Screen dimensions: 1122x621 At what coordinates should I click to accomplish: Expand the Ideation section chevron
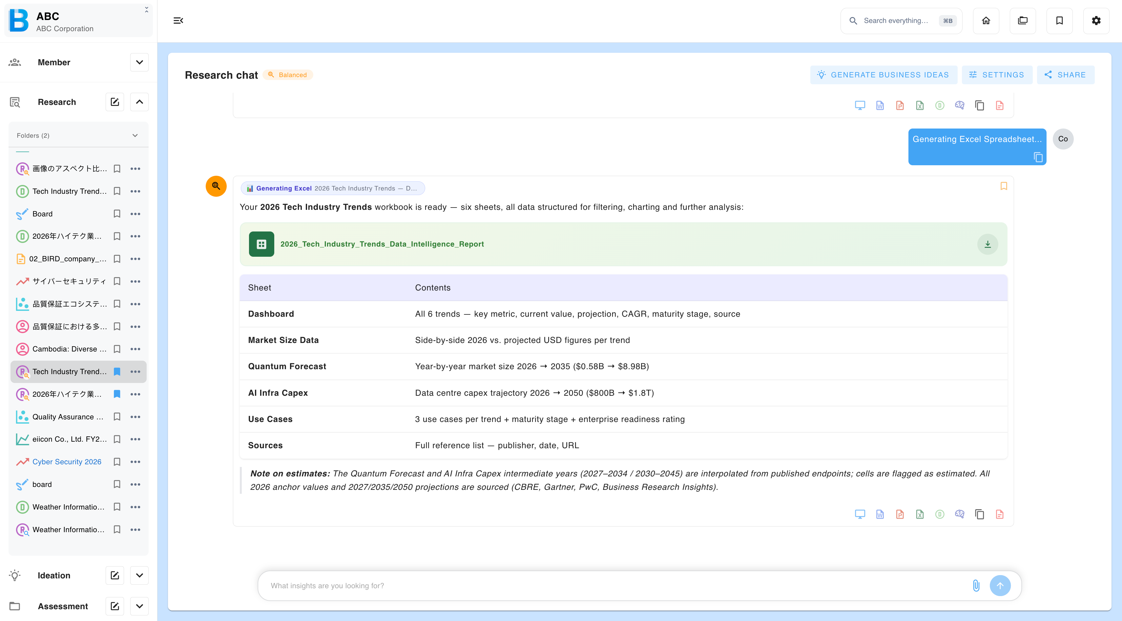(x=139, y=575)
